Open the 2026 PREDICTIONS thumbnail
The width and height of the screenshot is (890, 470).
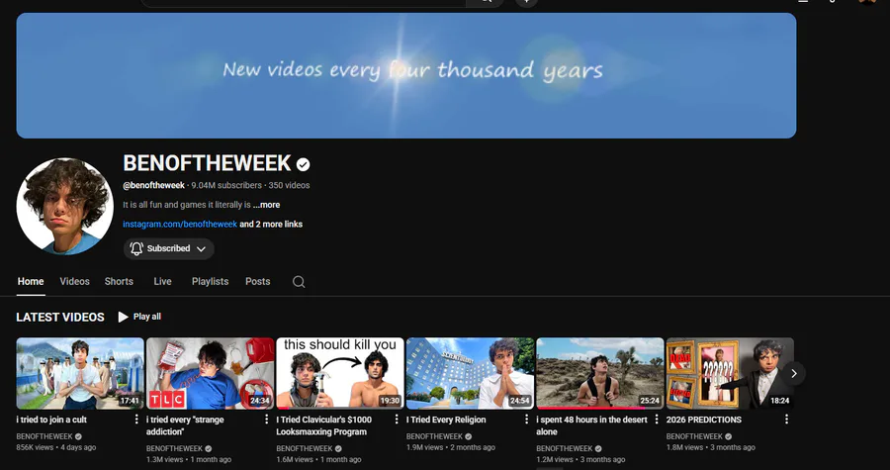click(x=730, y=373)
